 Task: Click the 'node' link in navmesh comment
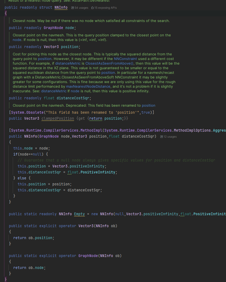click(16, 40)
